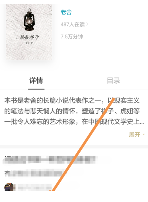Click underline indicator beneath 详情 tab
The image size is (148, 202).
pos(36,89)
